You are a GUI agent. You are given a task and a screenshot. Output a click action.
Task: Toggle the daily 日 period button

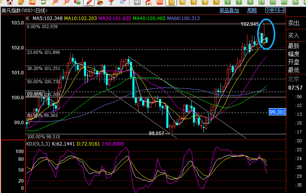[x=171, y=2]
